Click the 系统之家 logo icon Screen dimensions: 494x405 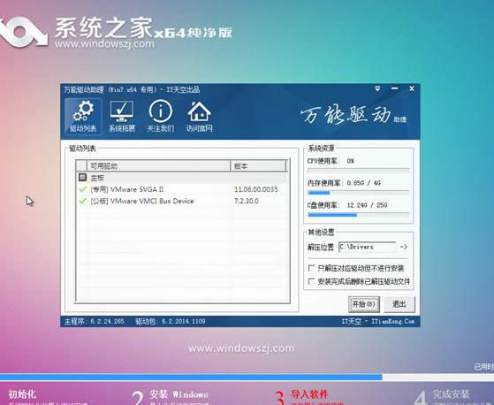click(x=23, y=32)
